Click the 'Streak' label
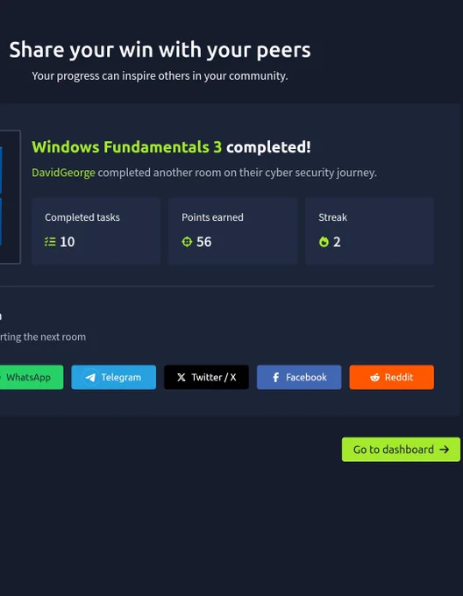Image resolution: width=463 pixels, height=596 pixels. coord(332,217)
